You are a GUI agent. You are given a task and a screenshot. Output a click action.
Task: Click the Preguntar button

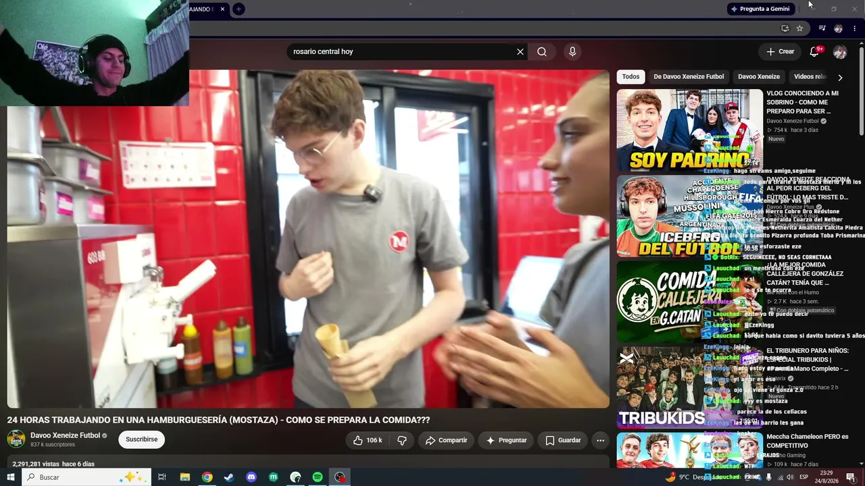(x=505, y=440)
